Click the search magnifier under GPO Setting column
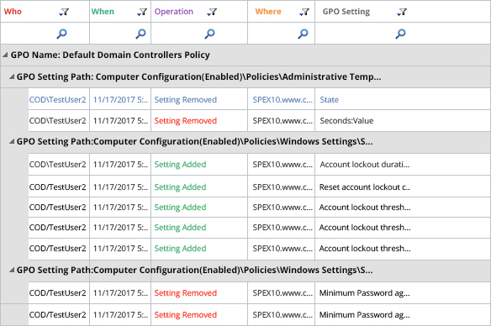This screenshot has height=326, width=491. tap(400, 34)
